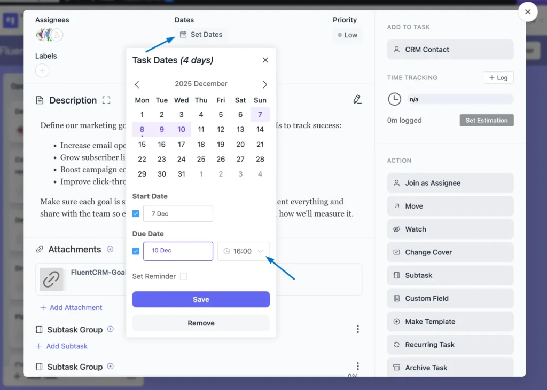Enable the Set Reminder checkbox

pyautogui.click(x=184, y=276)
